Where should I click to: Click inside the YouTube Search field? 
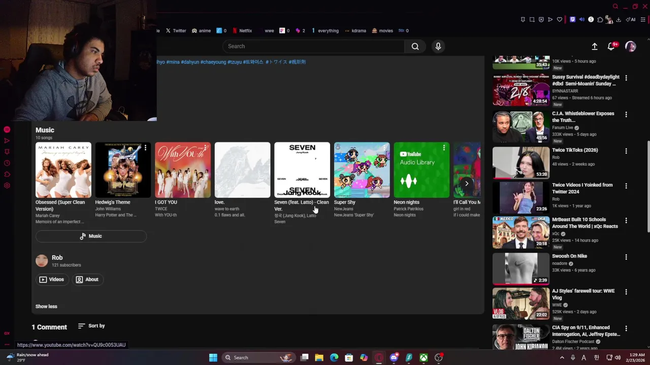(x=313, y=46)
